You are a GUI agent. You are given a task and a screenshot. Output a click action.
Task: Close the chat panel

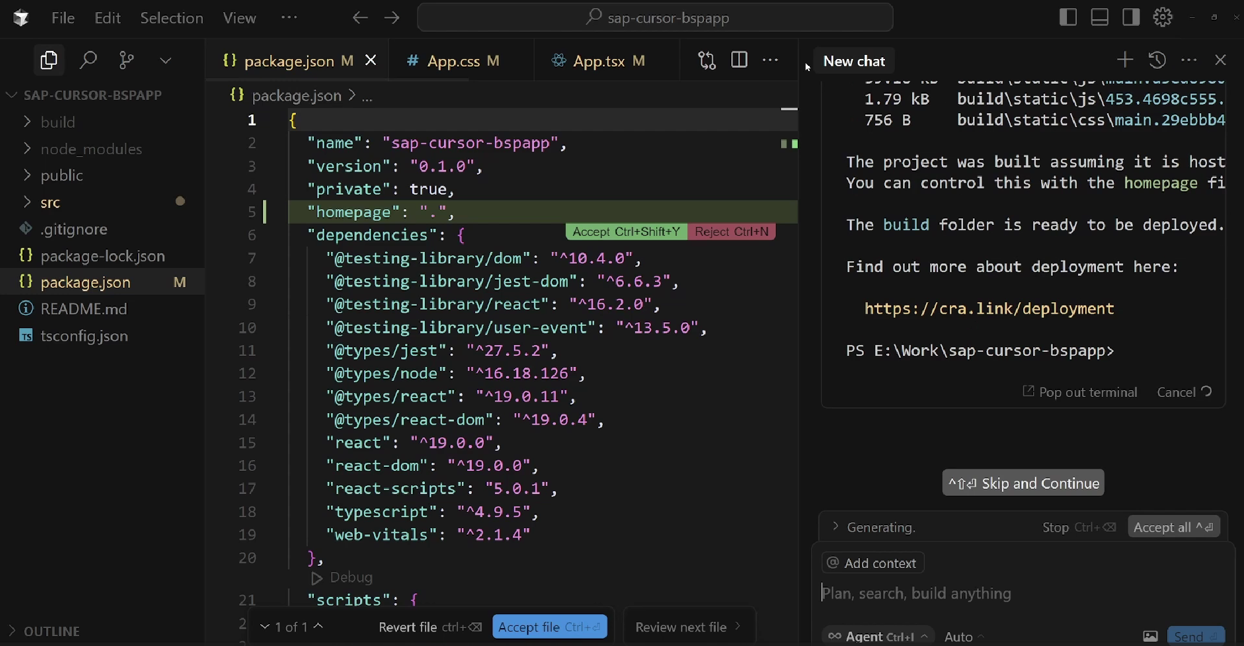[1220, 60]
